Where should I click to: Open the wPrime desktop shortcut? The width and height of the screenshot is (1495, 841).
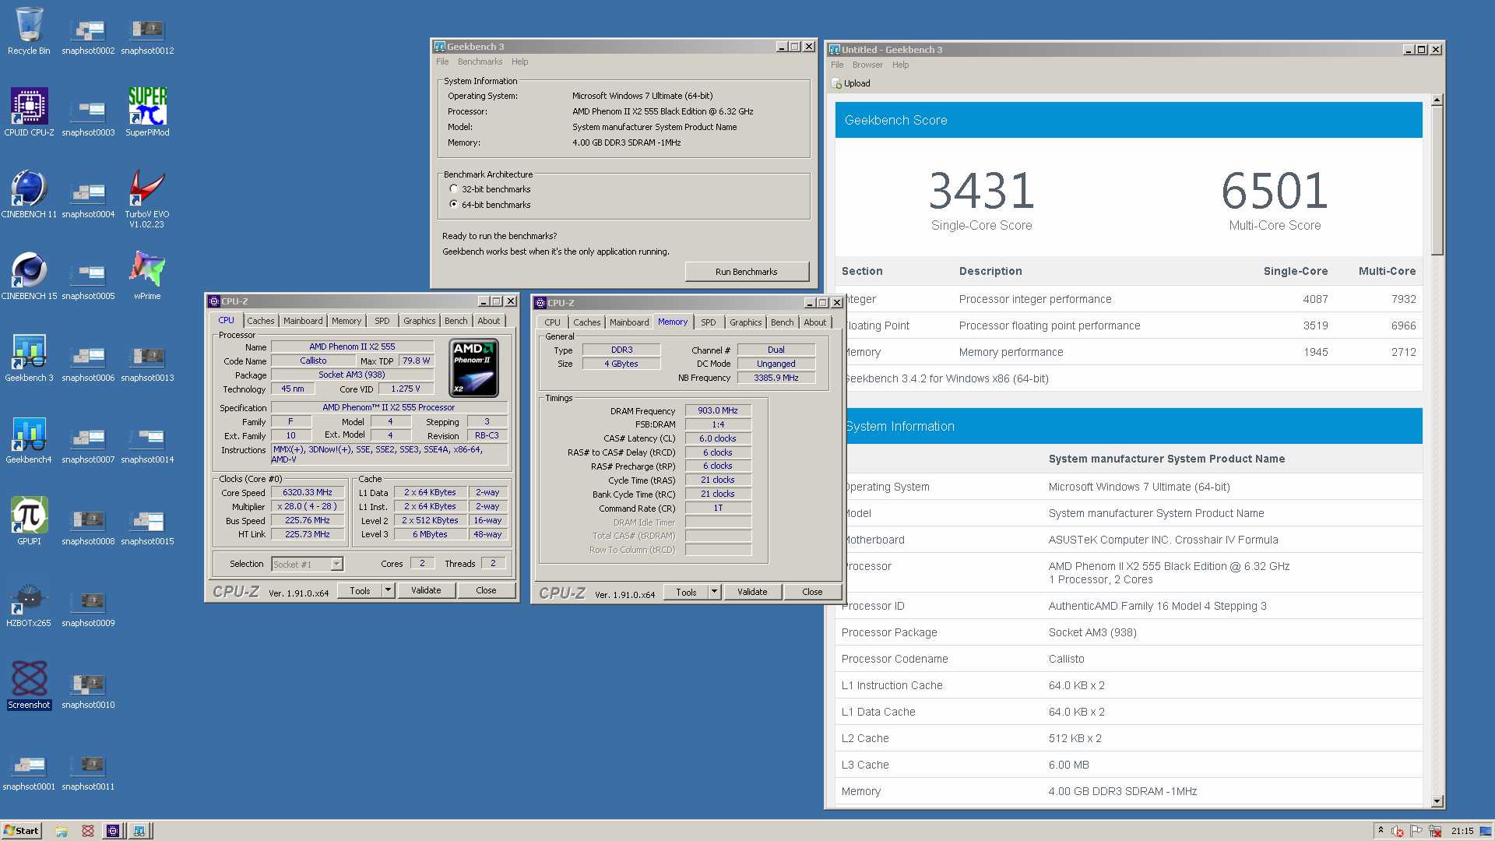[147, 276]
